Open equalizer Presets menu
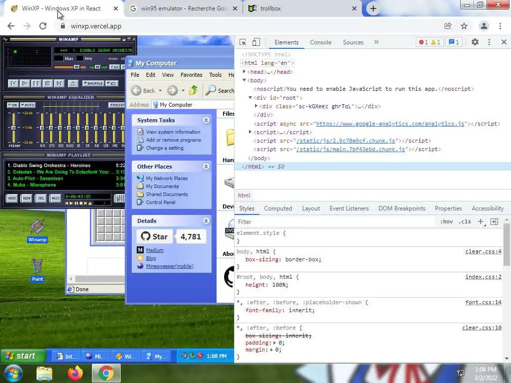 (117, 105)
